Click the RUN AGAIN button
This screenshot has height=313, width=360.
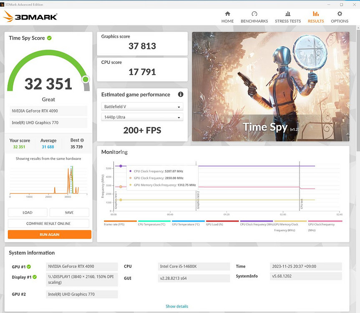pos(49,235)
